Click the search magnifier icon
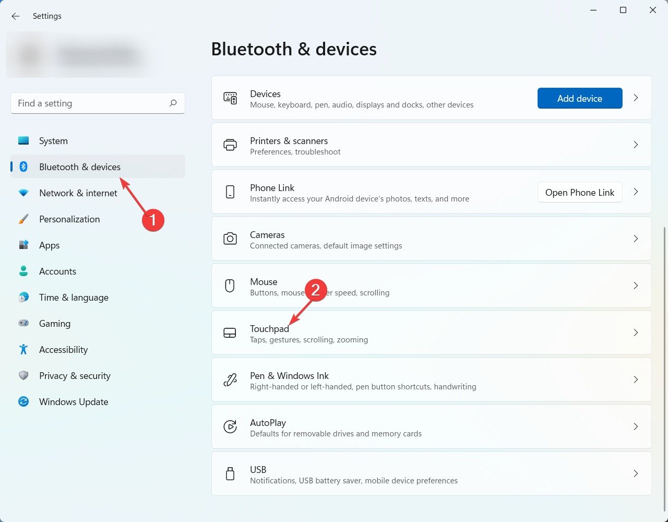This screenshot has width=668, height=522. [x=173, y=103]
